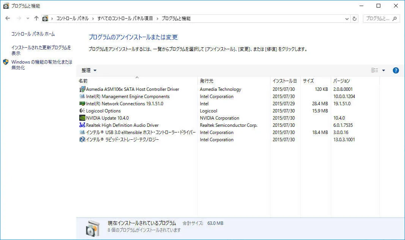Click the NVIDIA Update 10.4.0 icon
The height and width of the screenshot is (240, 405).
[82, 118]
